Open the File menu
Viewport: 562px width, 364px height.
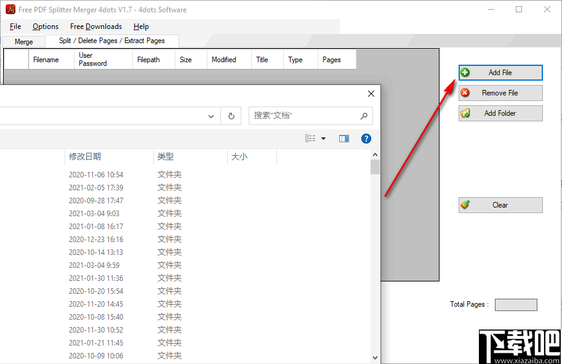pyautogui.click(x=15, y=26)
